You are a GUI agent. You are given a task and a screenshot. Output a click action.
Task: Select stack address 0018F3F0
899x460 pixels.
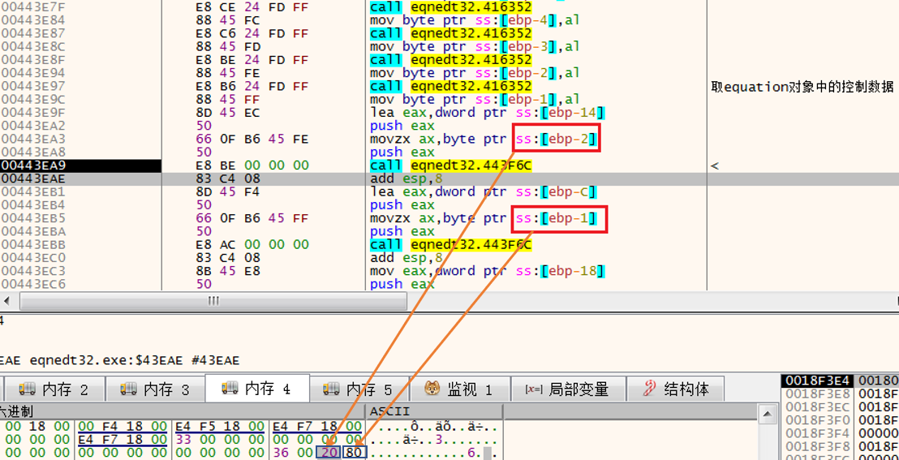pos(818,420)
